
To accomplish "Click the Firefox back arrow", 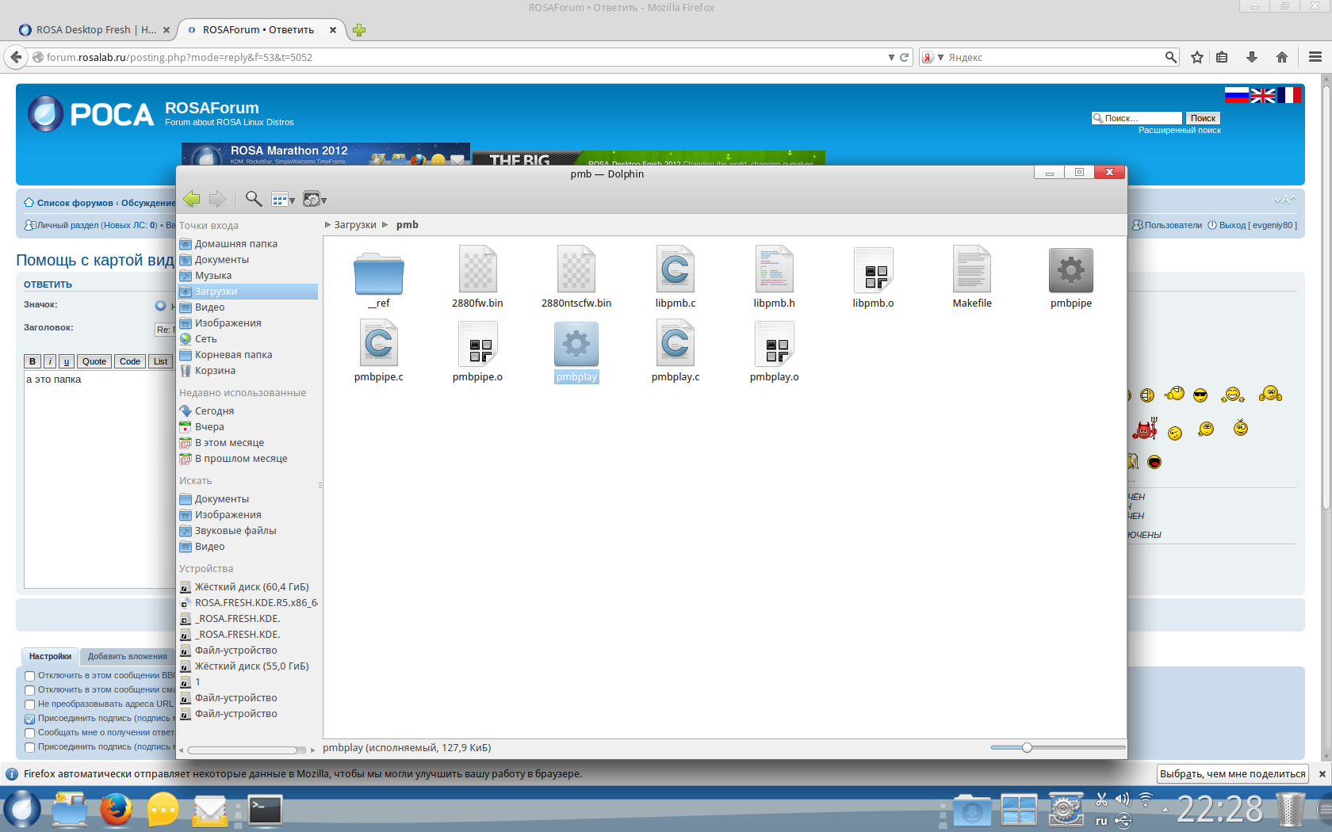I will click(16, 57).
